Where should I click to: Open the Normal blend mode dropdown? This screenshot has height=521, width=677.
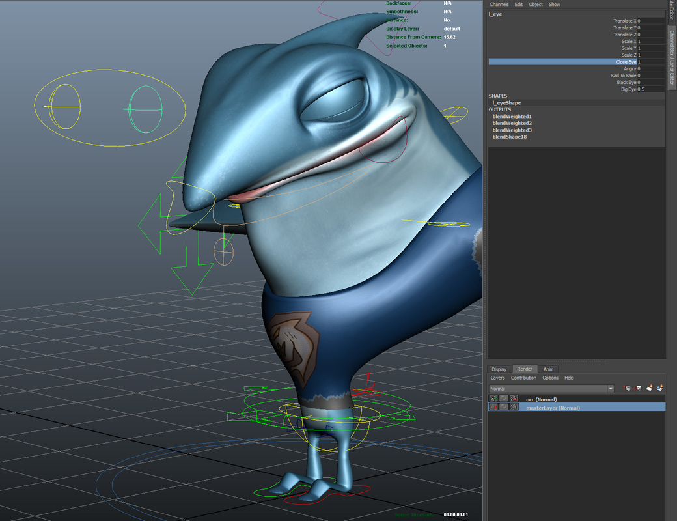click(x=611, y=389)
